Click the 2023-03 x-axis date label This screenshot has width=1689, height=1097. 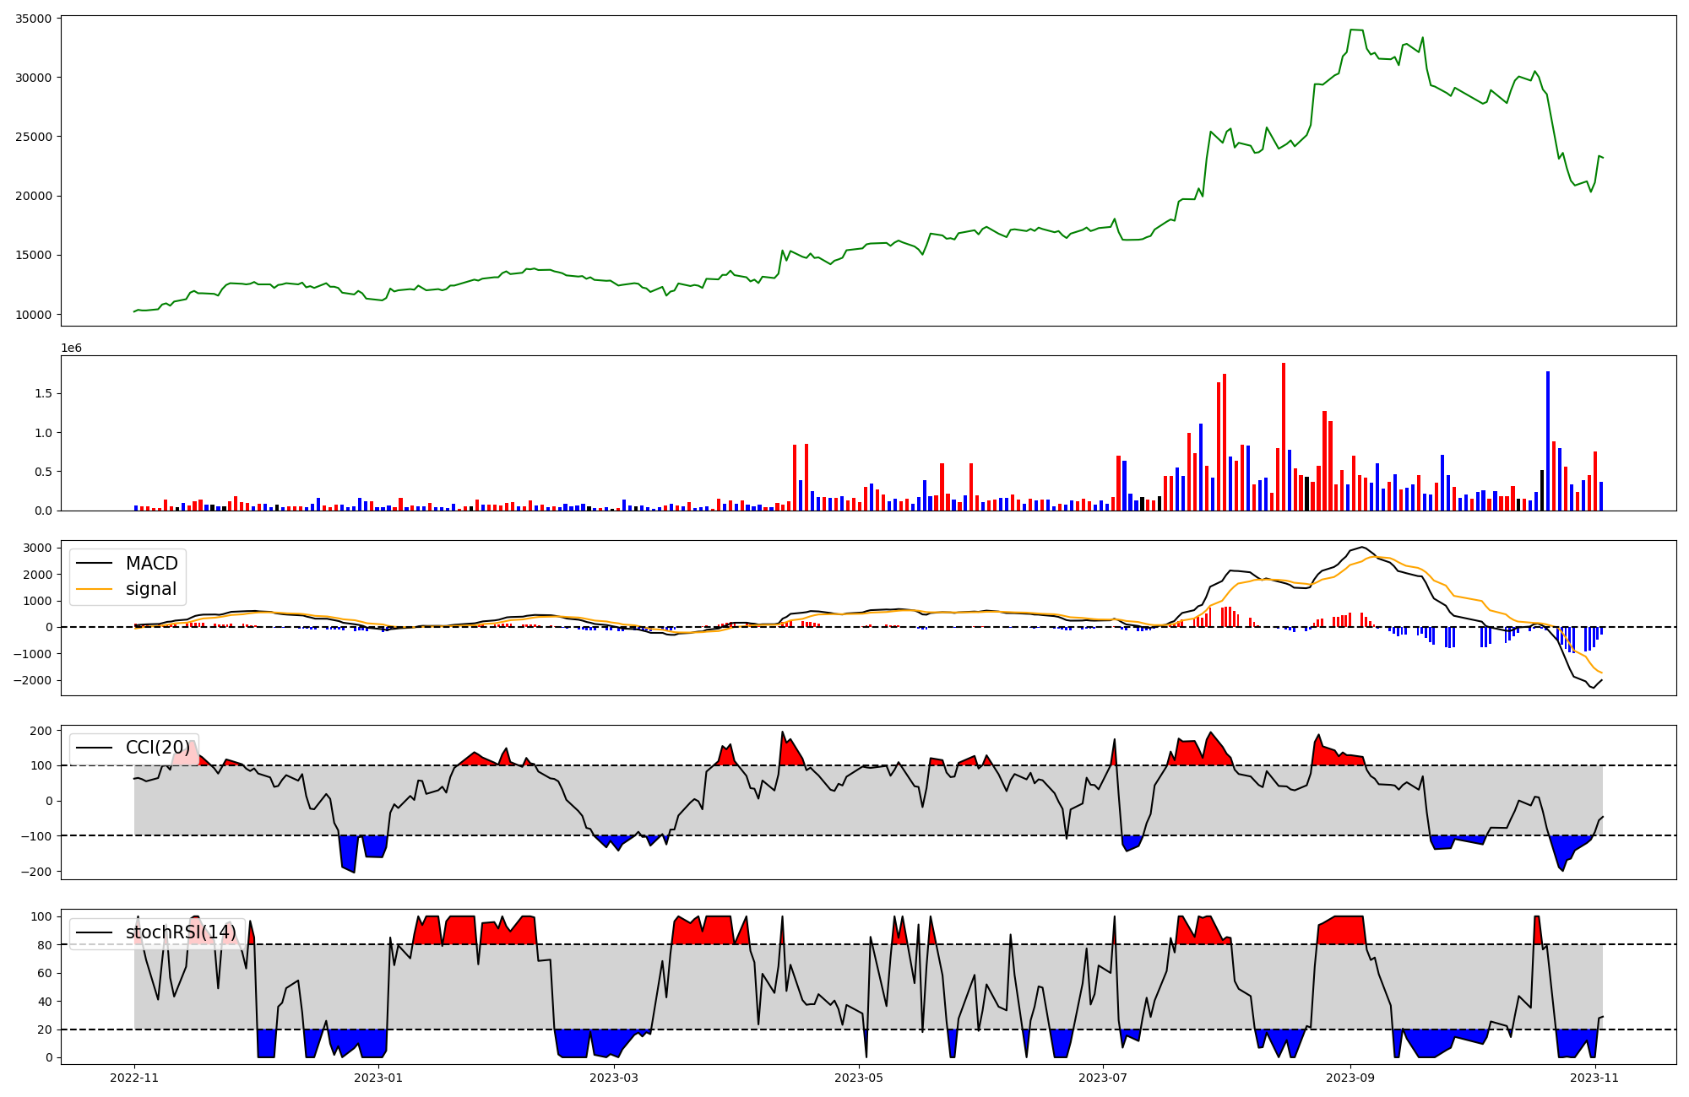click(x=614, y=1078)
